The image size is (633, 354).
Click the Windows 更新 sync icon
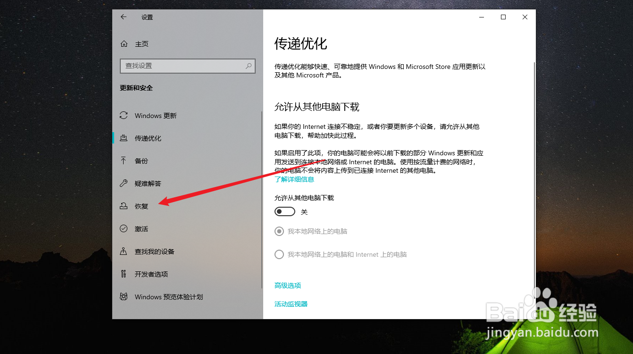point(124,116)
